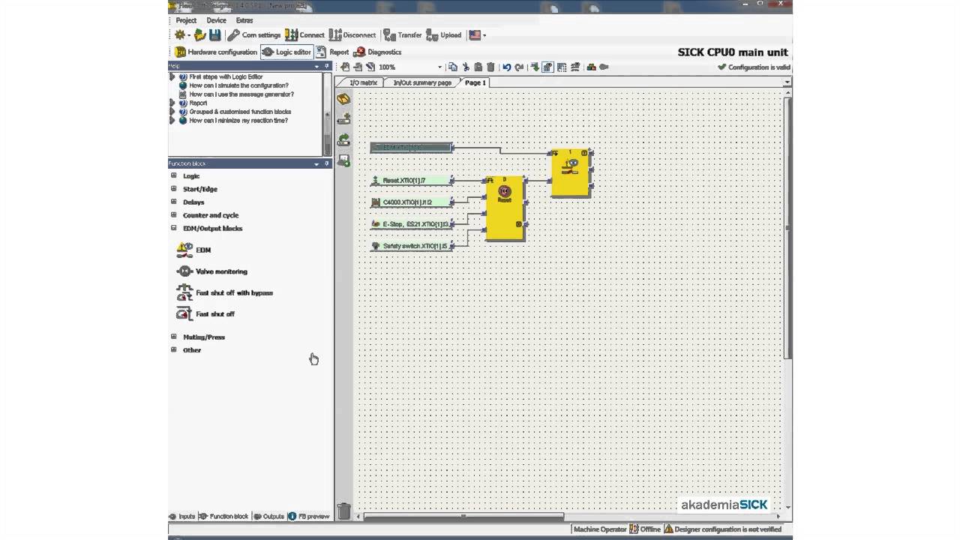Select the Page 1 tab
960x540 pixels.
tap(475, 82)
